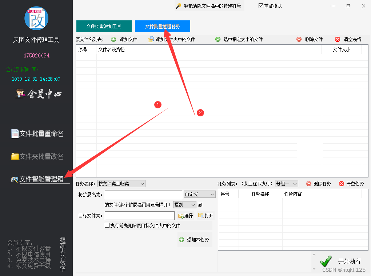Click the 选中指定大小的文件 button text
Screen dimensions: 371x276
click(243, 39)
